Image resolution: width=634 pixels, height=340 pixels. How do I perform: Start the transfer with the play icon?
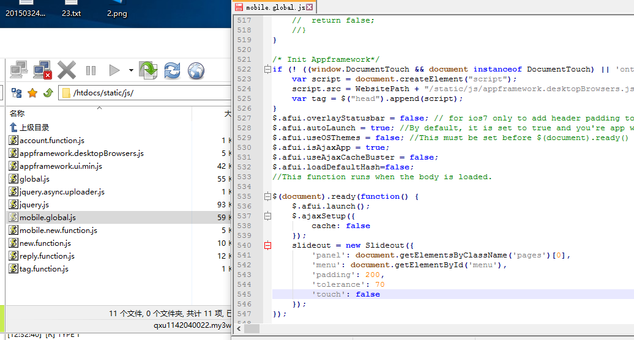(114, 70)
